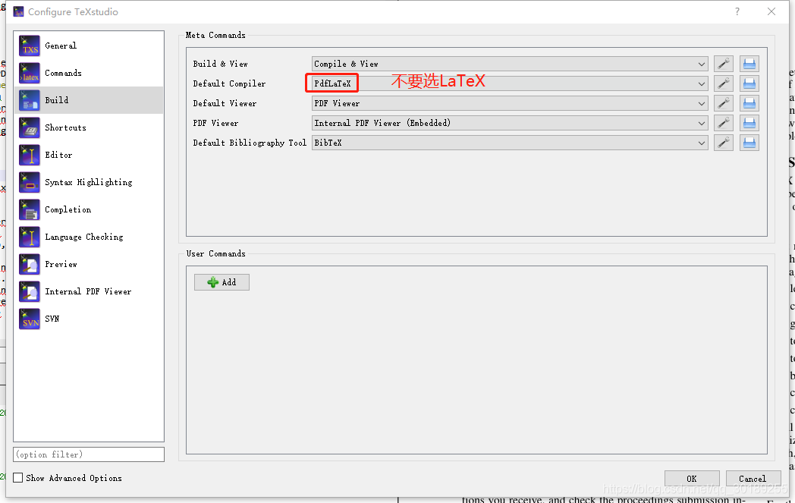
Task: Open the Default Viewer dropdown
Action: click(x=510, y=103)
